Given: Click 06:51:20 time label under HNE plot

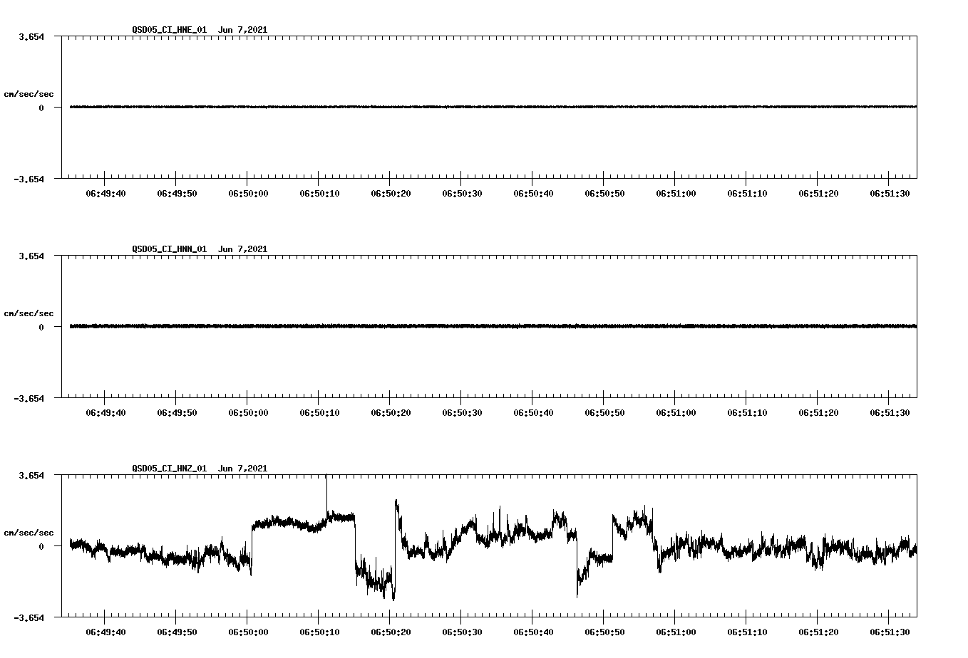Looking at the screenshot, I should click(x=818, y=194).
